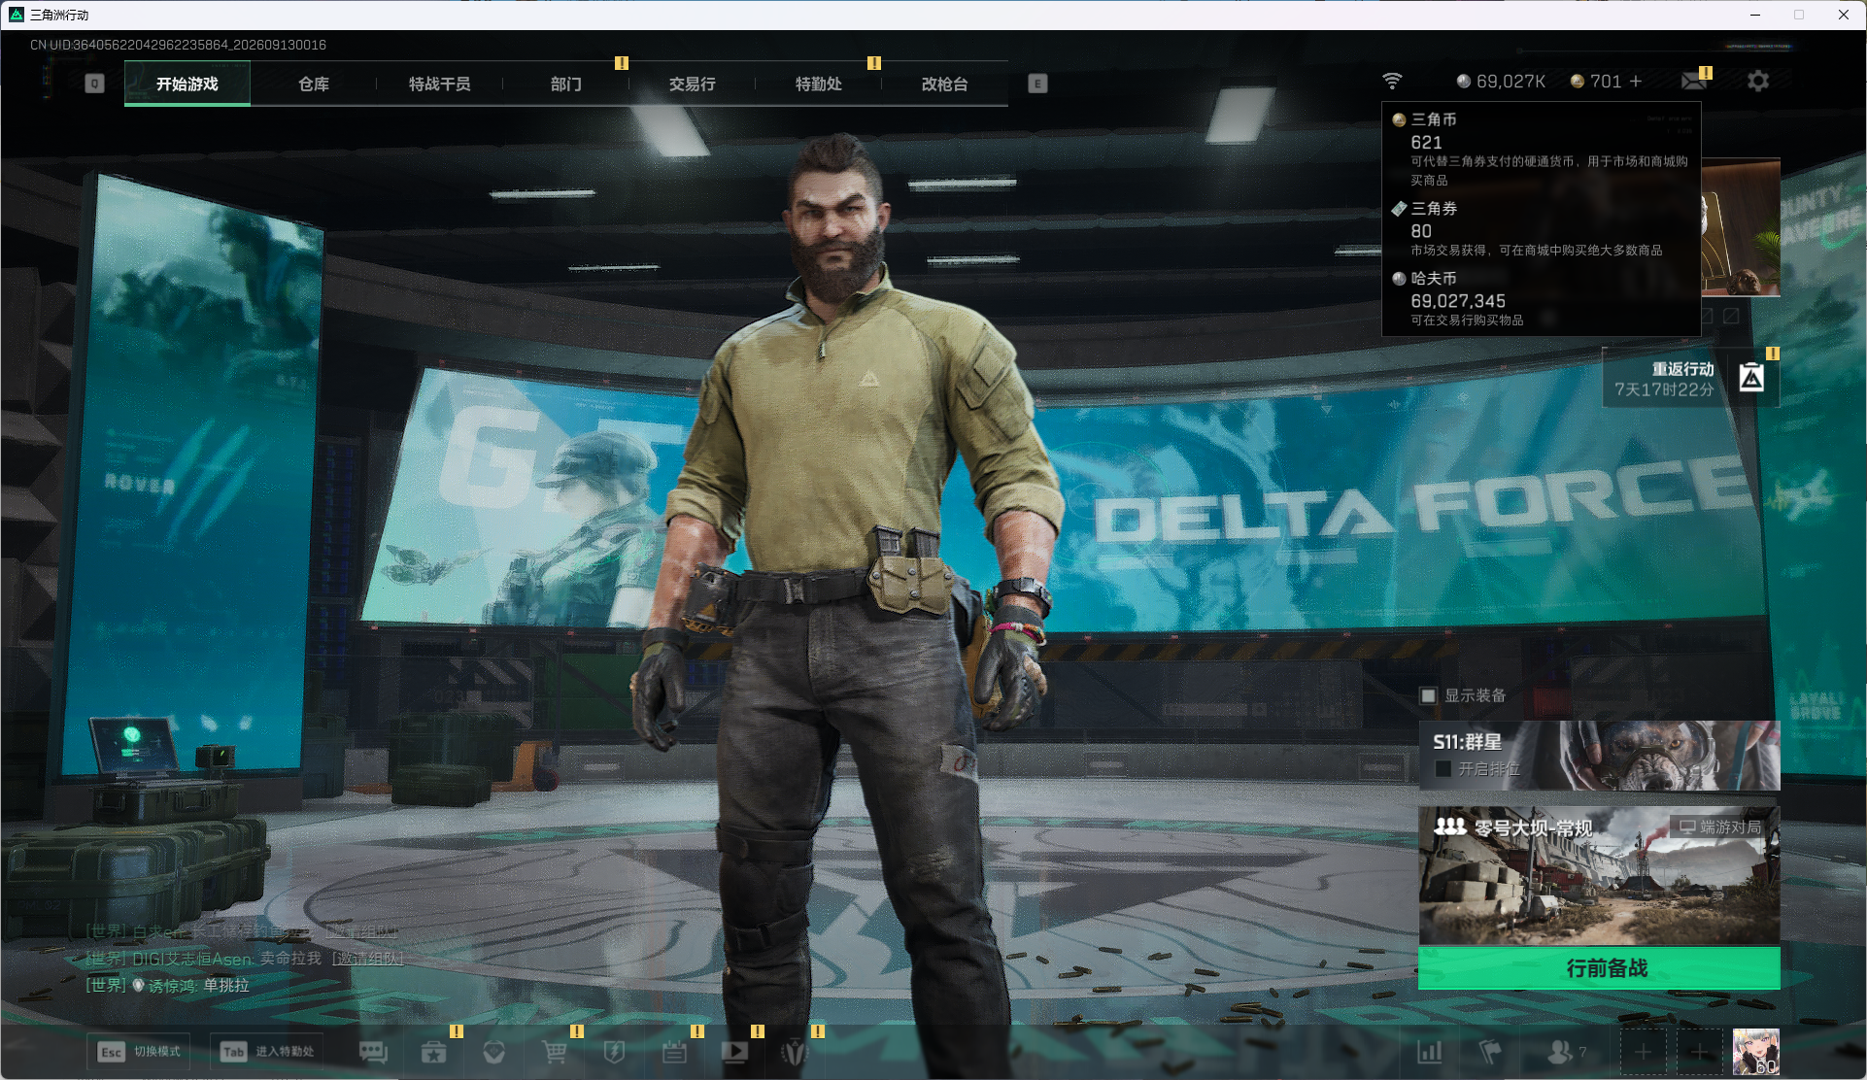Open the calendar events icon
Image resolution: width=1867 pixels, height=1080 pixels.
(674, 1052)
